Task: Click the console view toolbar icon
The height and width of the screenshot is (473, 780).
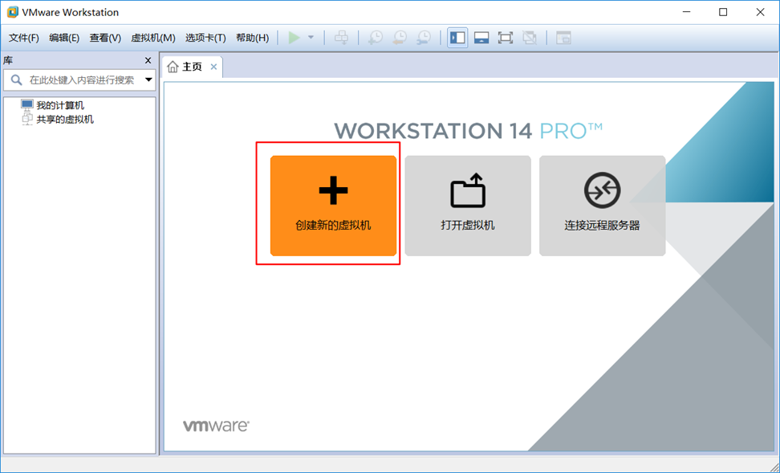Action: (x=563, y=38)
